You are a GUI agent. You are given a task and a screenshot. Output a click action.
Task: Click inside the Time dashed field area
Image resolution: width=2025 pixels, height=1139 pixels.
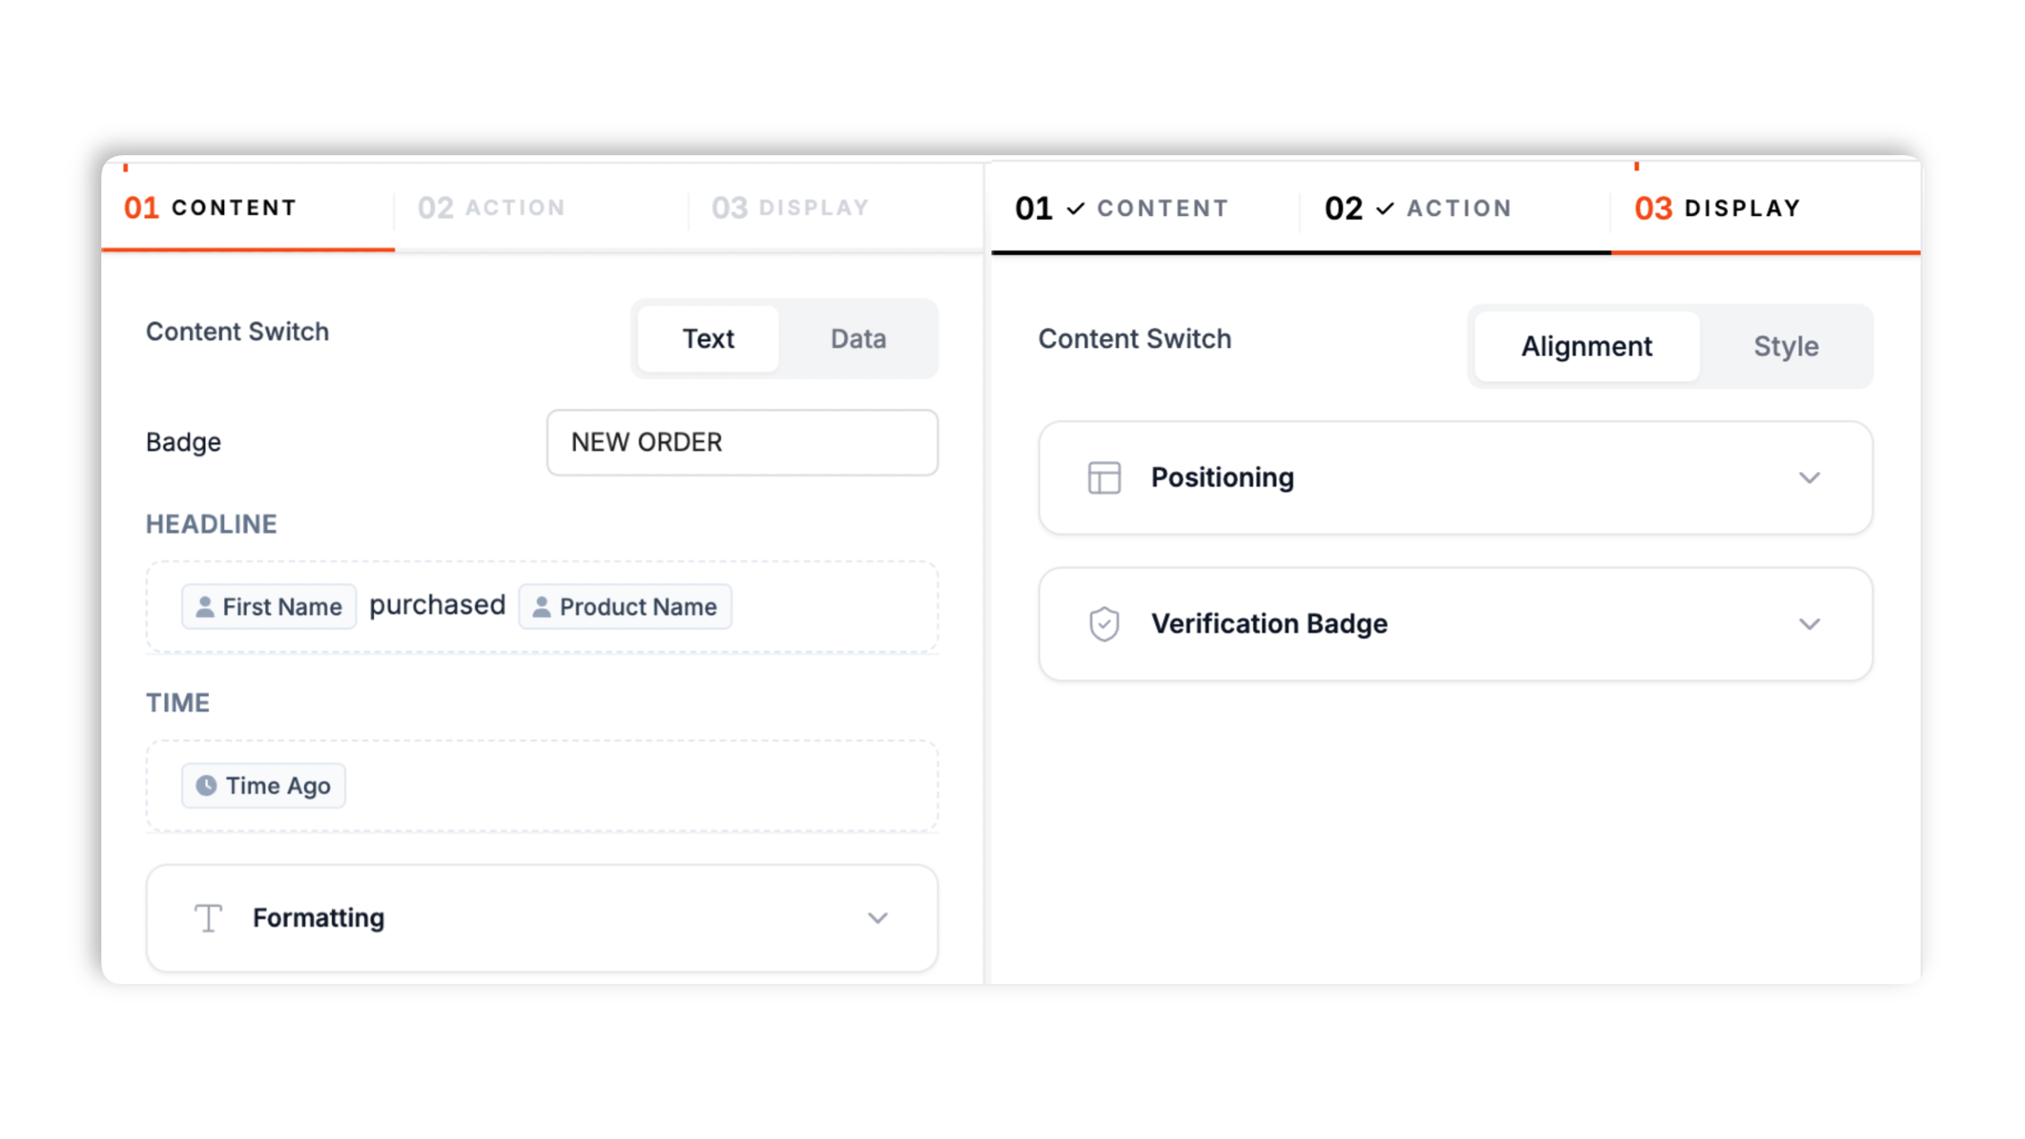click(x=542, y=786)
